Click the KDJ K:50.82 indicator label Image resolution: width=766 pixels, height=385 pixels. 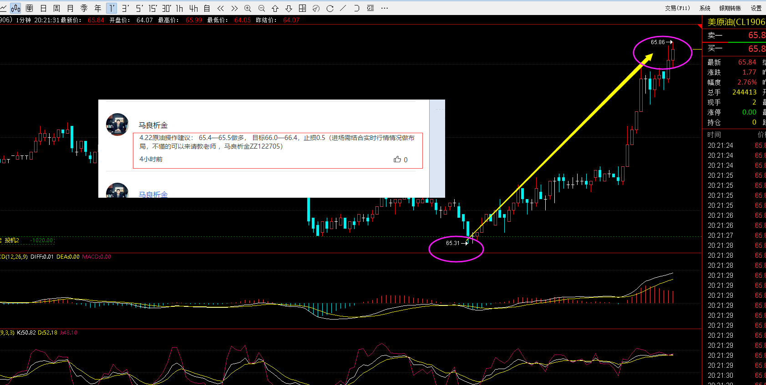tap(26, 333)
